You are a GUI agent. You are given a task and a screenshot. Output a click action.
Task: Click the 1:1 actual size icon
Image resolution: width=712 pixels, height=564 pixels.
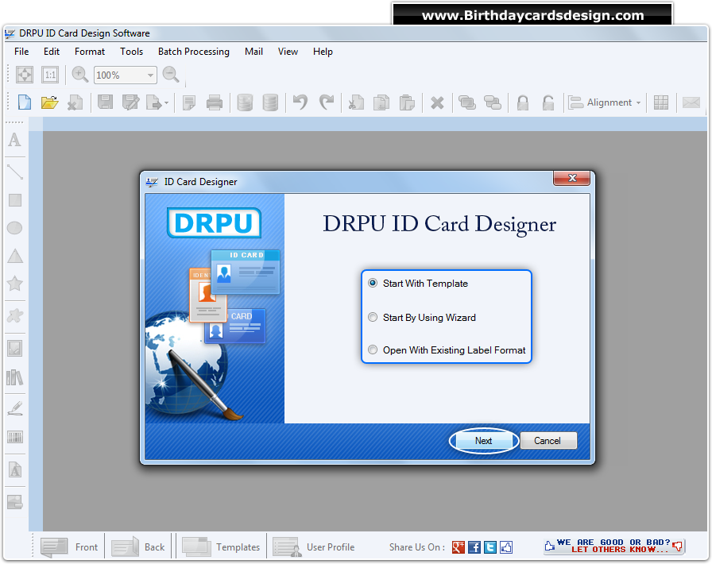(50, 75)
